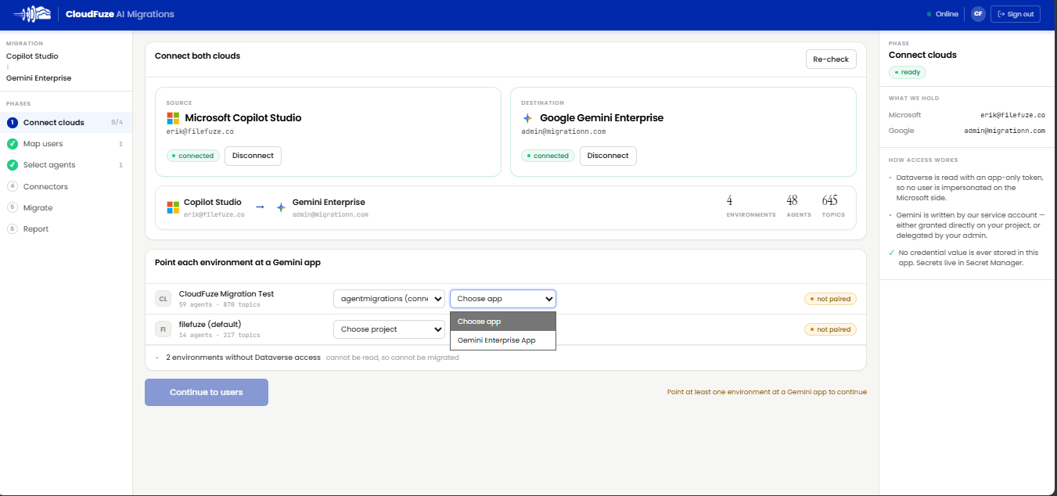Go to the Report phase
Image resolution: width=1057 pixels, height=496 pixels.
(x=66, y=228)
